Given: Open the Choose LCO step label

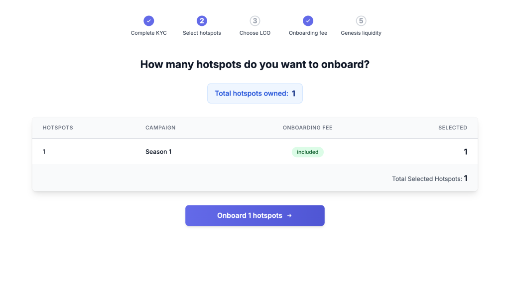Looking at the screenshot, I should [x=255, y=33].
